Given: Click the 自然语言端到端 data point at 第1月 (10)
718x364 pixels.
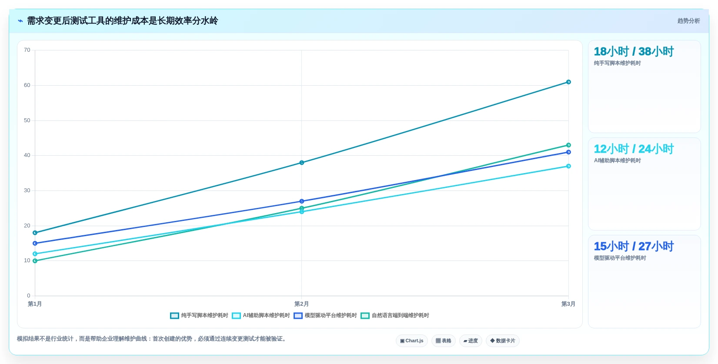Looking at the screenshot, I should [x=35, y=261].
